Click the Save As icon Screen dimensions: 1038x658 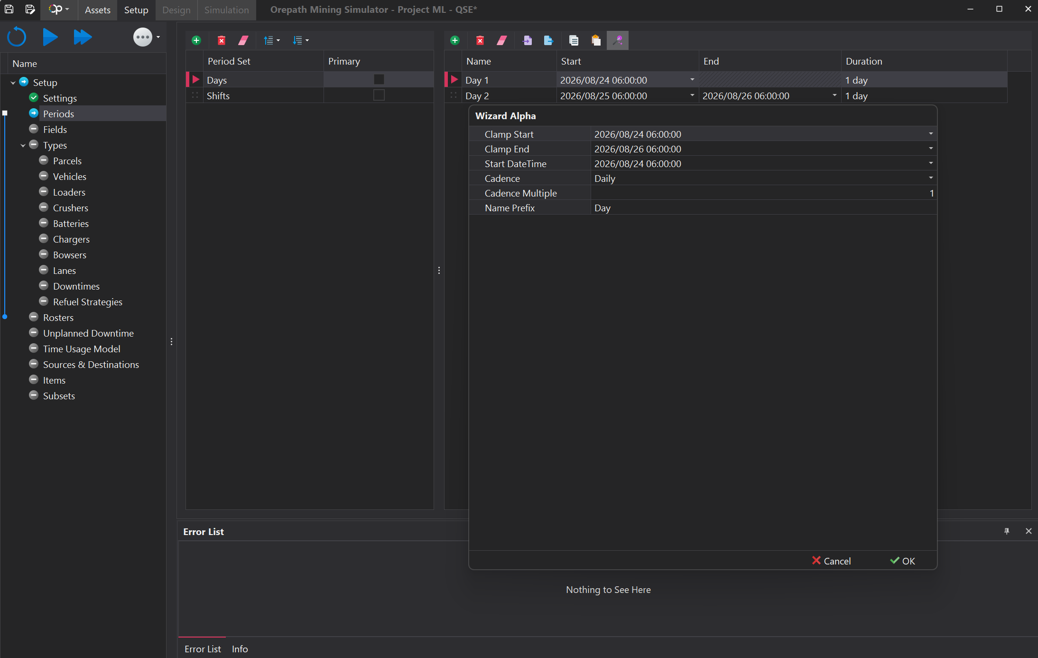[30, 9]
